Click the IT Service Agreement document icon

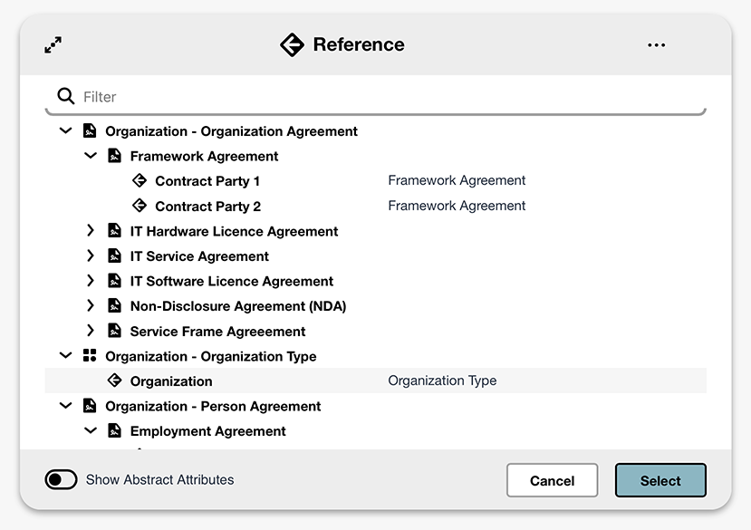pos(115,256)
